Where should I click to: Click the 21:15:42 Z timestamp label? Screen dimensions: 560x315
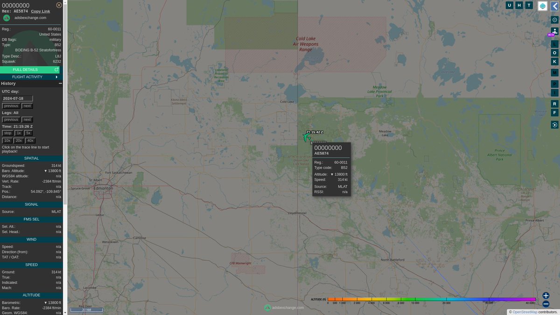[x=315, y=132]
